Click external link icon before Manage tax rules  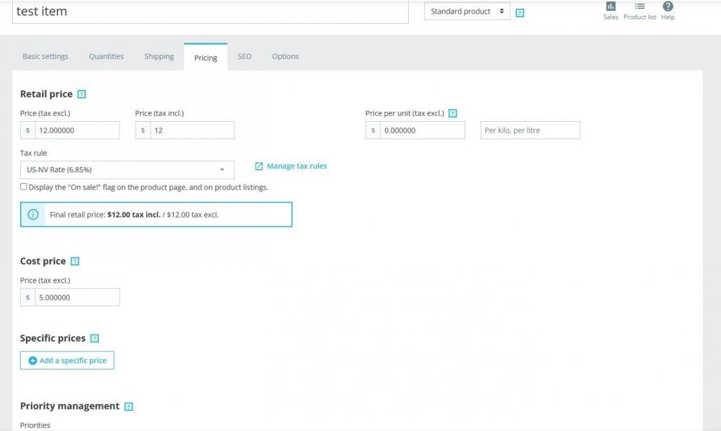[259, 166]
